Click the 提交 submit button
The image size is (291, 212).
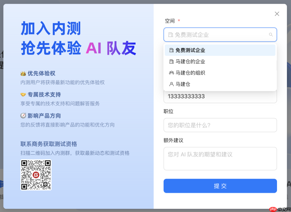click(220, 186)
